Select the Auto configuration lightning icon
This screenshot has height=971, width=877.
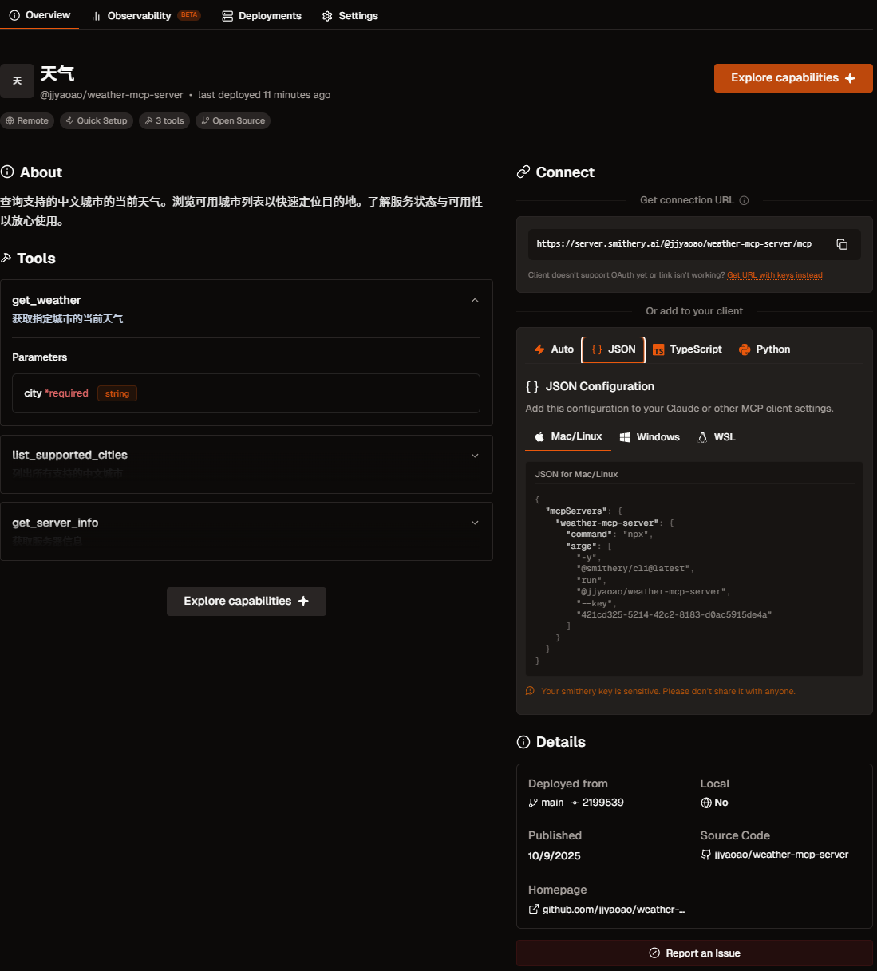539,349
